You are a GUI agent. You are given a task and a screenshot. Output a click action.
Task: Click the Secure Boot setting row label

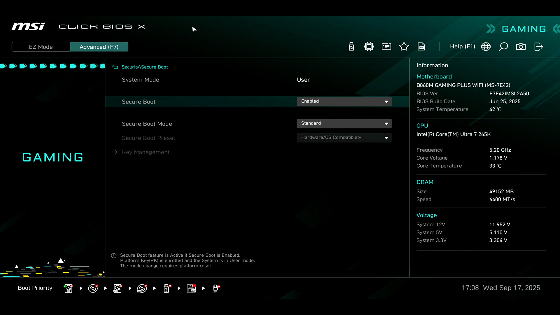tap(139, 102)
